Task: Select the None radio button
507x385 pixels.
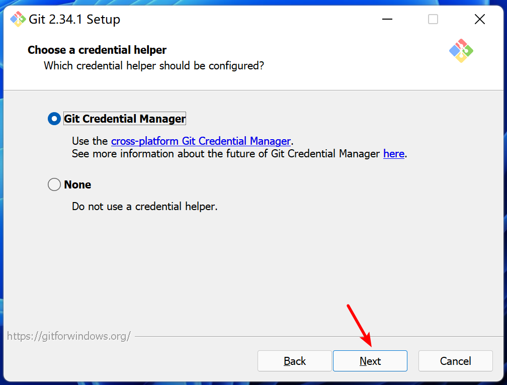Action: pyautogui.click(x=54, y=184)
